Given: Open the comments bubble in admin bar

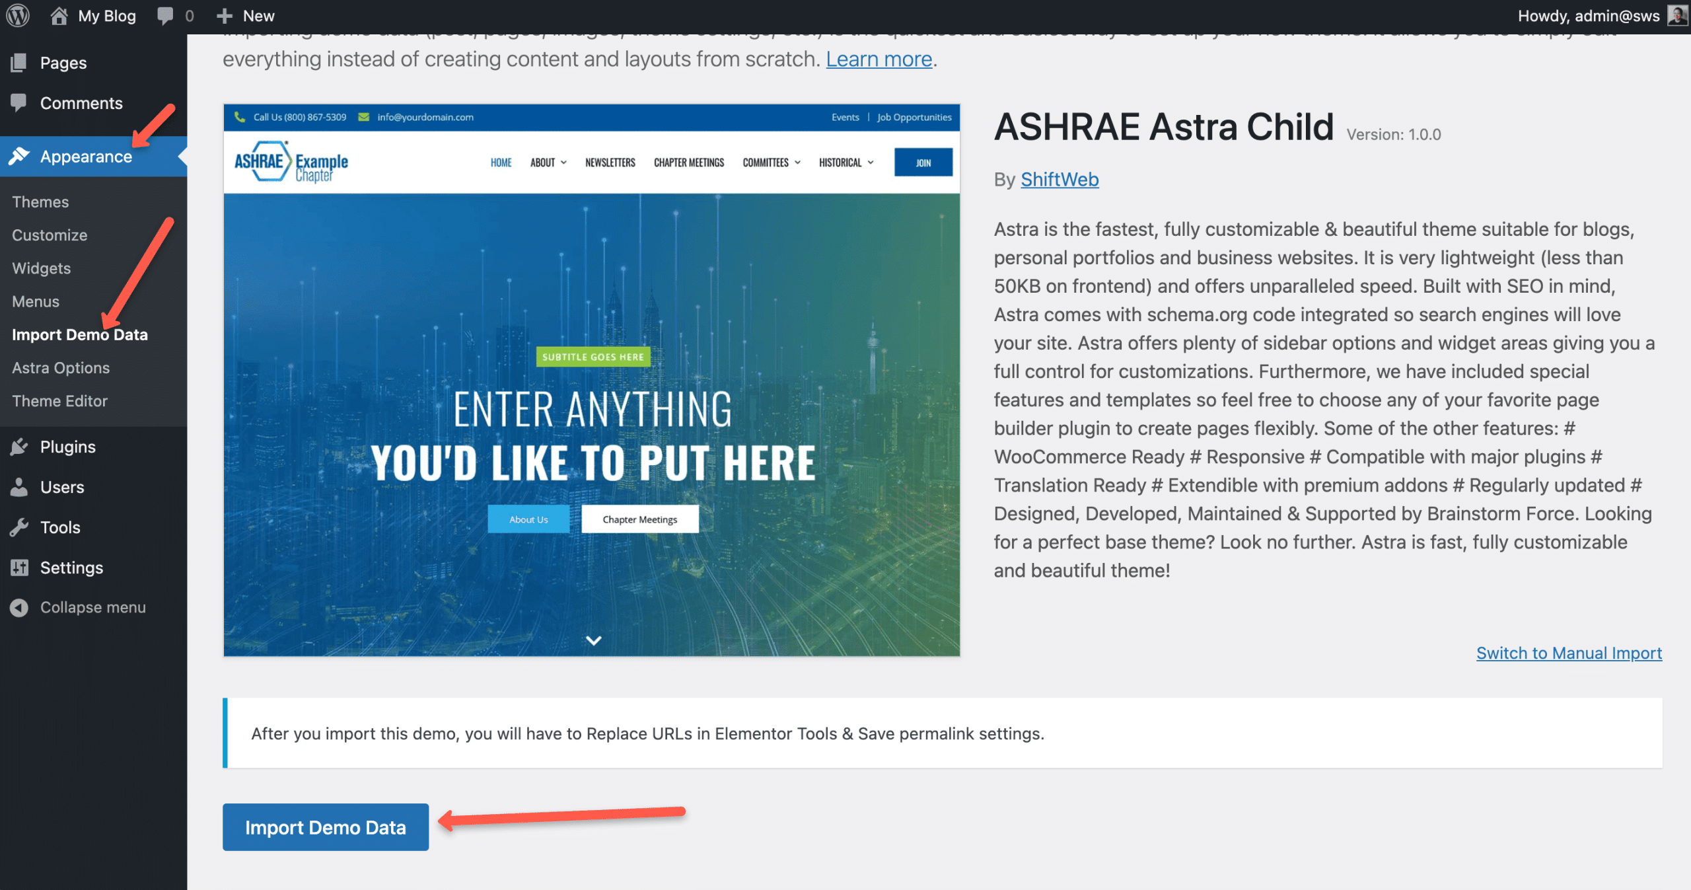Looking at the screenshot, I should 165,15.
